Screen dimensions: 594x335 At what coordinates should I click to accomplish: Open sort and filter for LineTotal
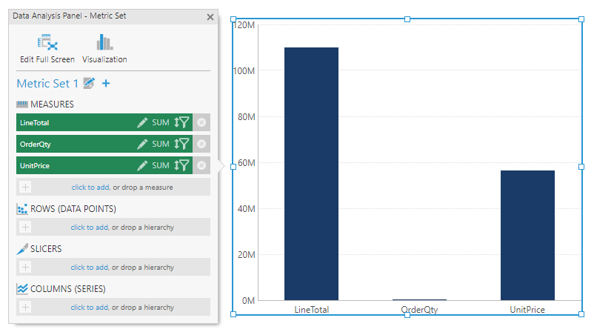(182, 122)
